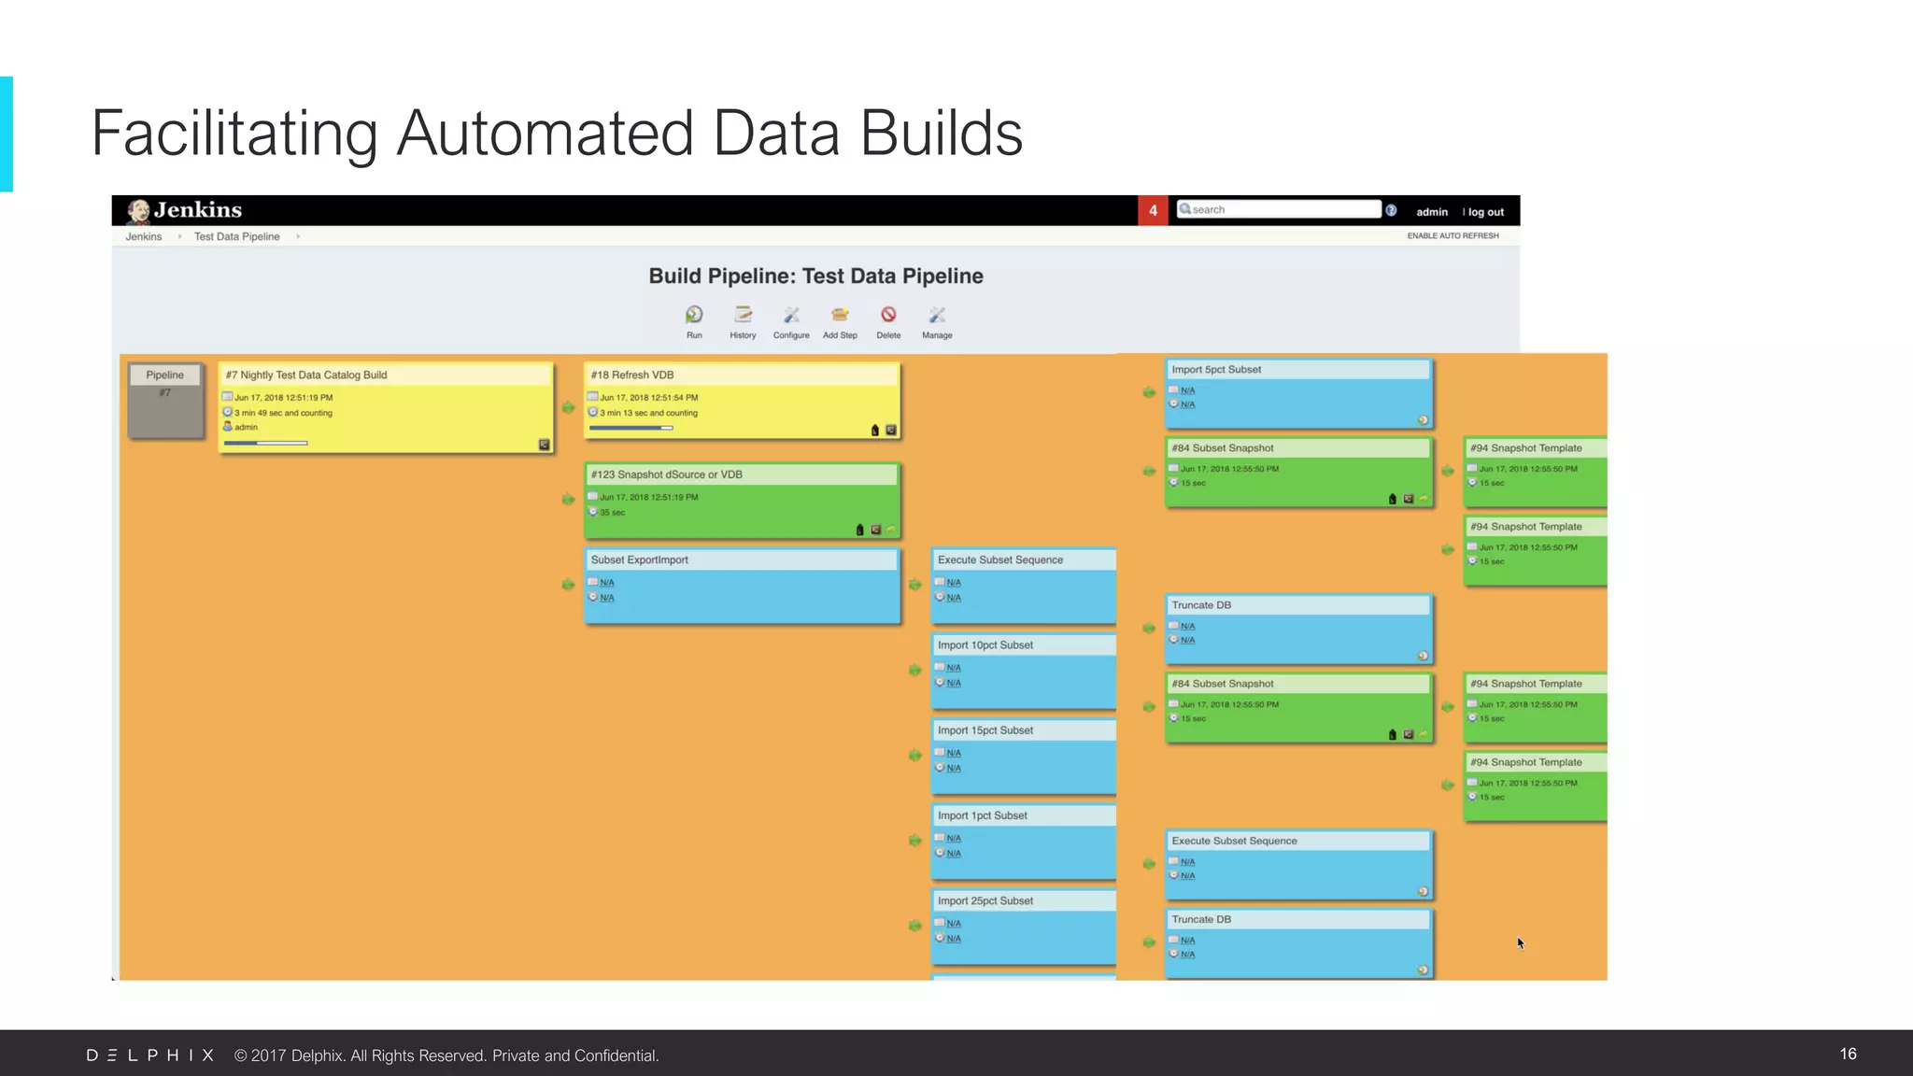Click re-run arrow on #123 Snapshot dSource card
Image resolution: width=1913 pixels, height=1076 pixels.
point(891,530)
